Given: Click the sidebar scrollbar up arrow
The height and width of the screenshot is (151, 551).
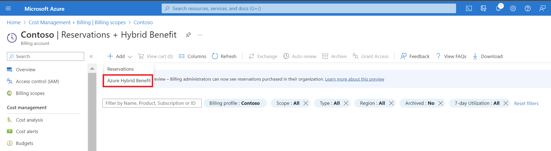Looking at the screenshot, I should (92, 68).
